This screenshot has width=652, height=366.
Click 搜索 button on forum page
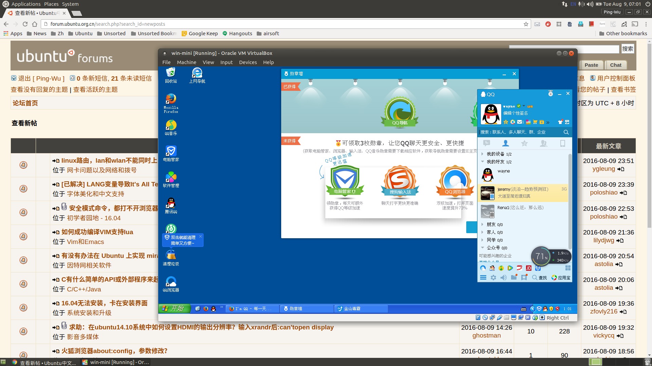pyautogui.click(x=628, y=49)
